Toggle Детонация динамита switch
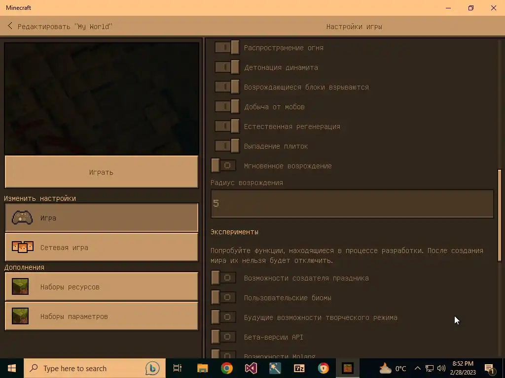 (x=227, y=67)
